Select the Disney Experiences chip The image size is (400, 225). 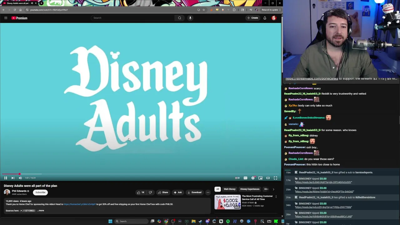pos(250,189)
